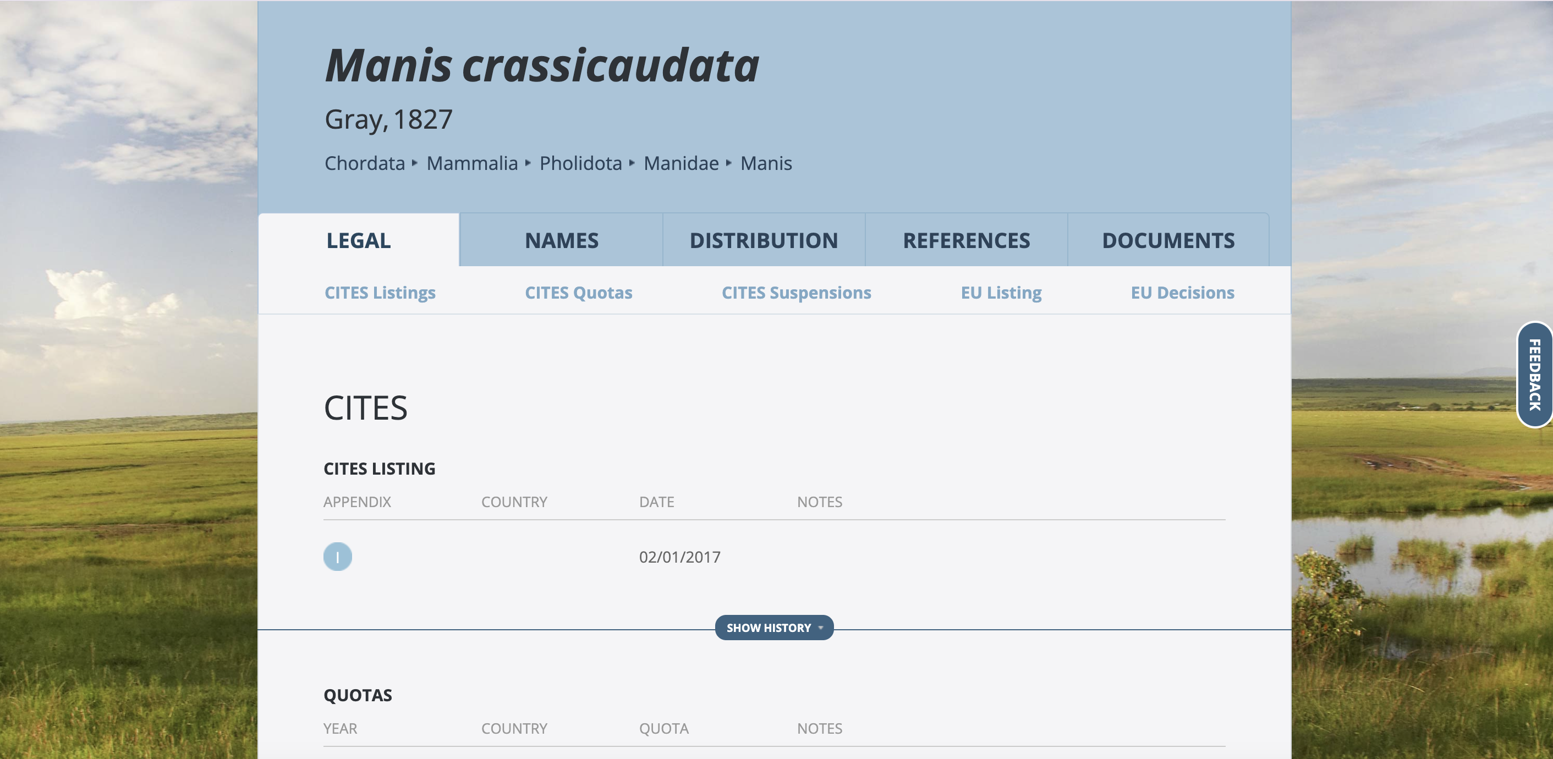1553x759 pixels.
Task: Click the 02/01/2017 listing date
Action: 679,557
